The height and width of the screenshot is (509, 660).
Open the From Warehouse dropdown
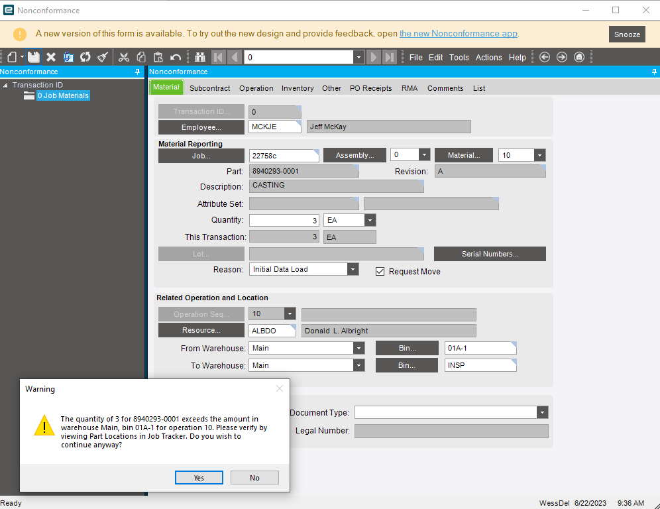tap(358, 348)
